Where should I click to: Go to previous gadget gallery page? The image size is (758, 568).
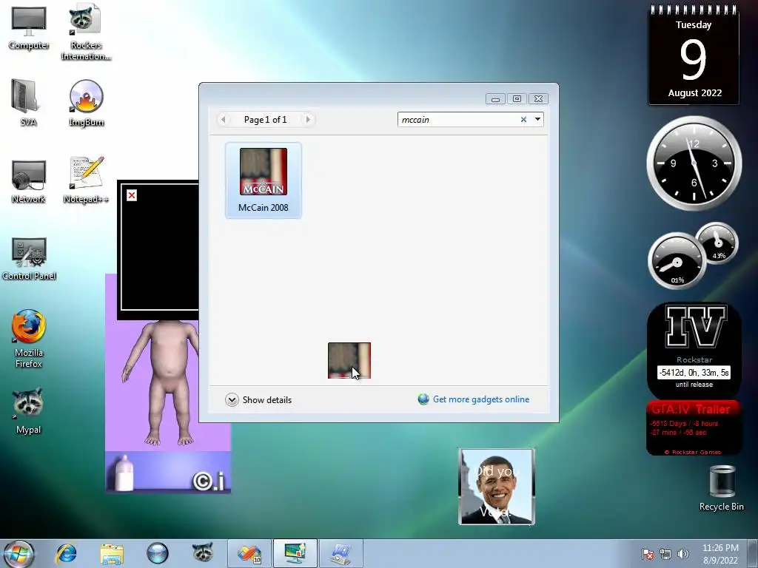click(224, 119)
